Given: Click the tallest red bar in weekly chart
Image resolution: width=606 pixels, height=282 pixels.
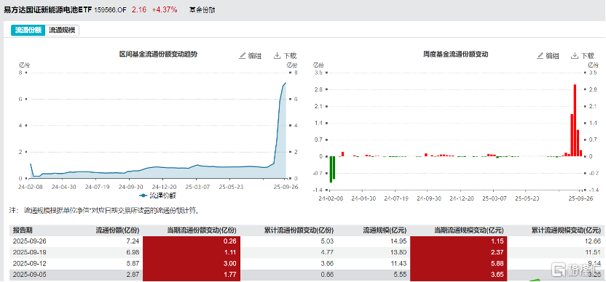Looking at the screenshot, I should [x=575, y=121].
